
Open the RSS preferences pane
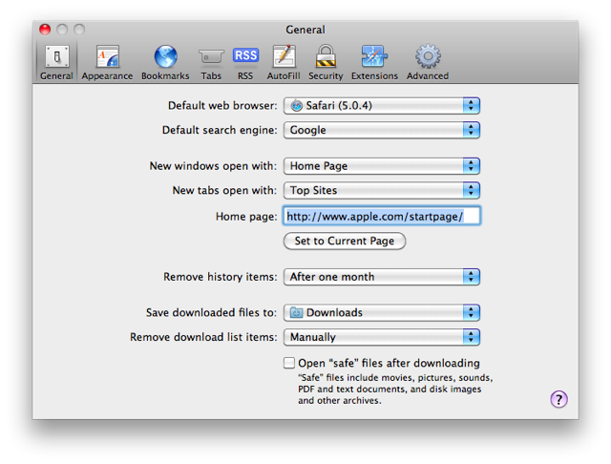pyautogui.click(x=245, y=63)
